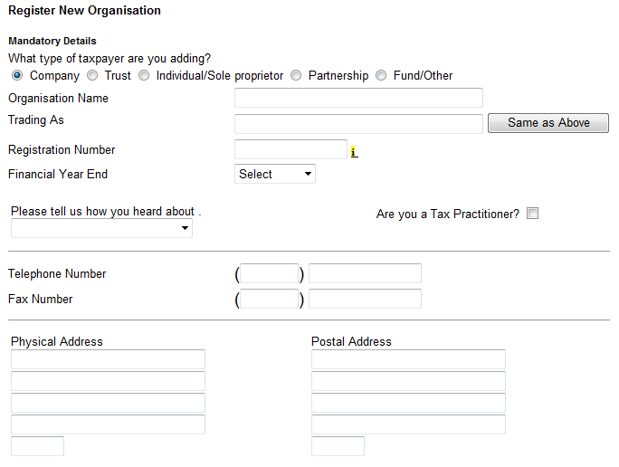Click the first Physical Address line
This screenshot has height=467, width=619.
[x=108, y=359]
